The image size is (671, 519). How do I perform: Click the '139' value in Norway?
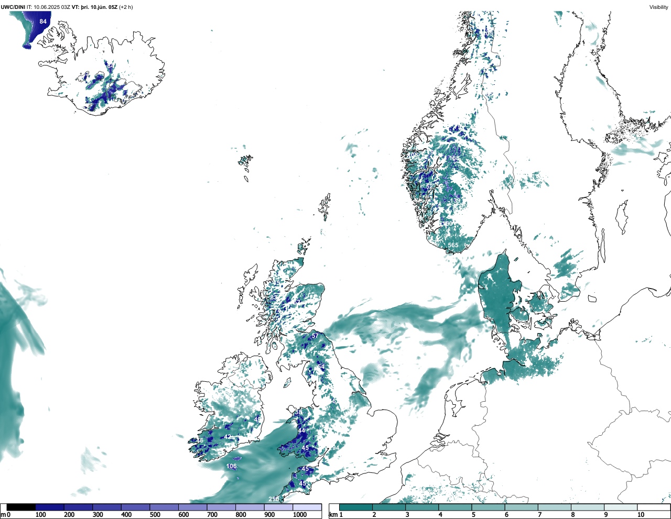455,201
